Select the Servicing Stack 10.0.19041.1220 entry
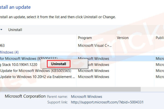The image size is (164, 109). (x=19, y=65)
